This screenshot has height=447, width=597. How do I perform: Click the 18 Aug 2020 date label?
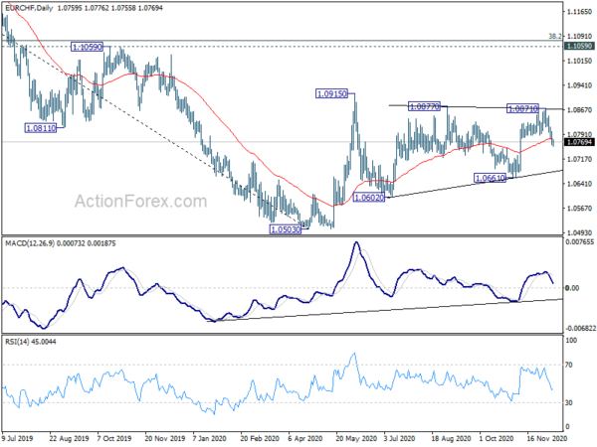(452, 438)
